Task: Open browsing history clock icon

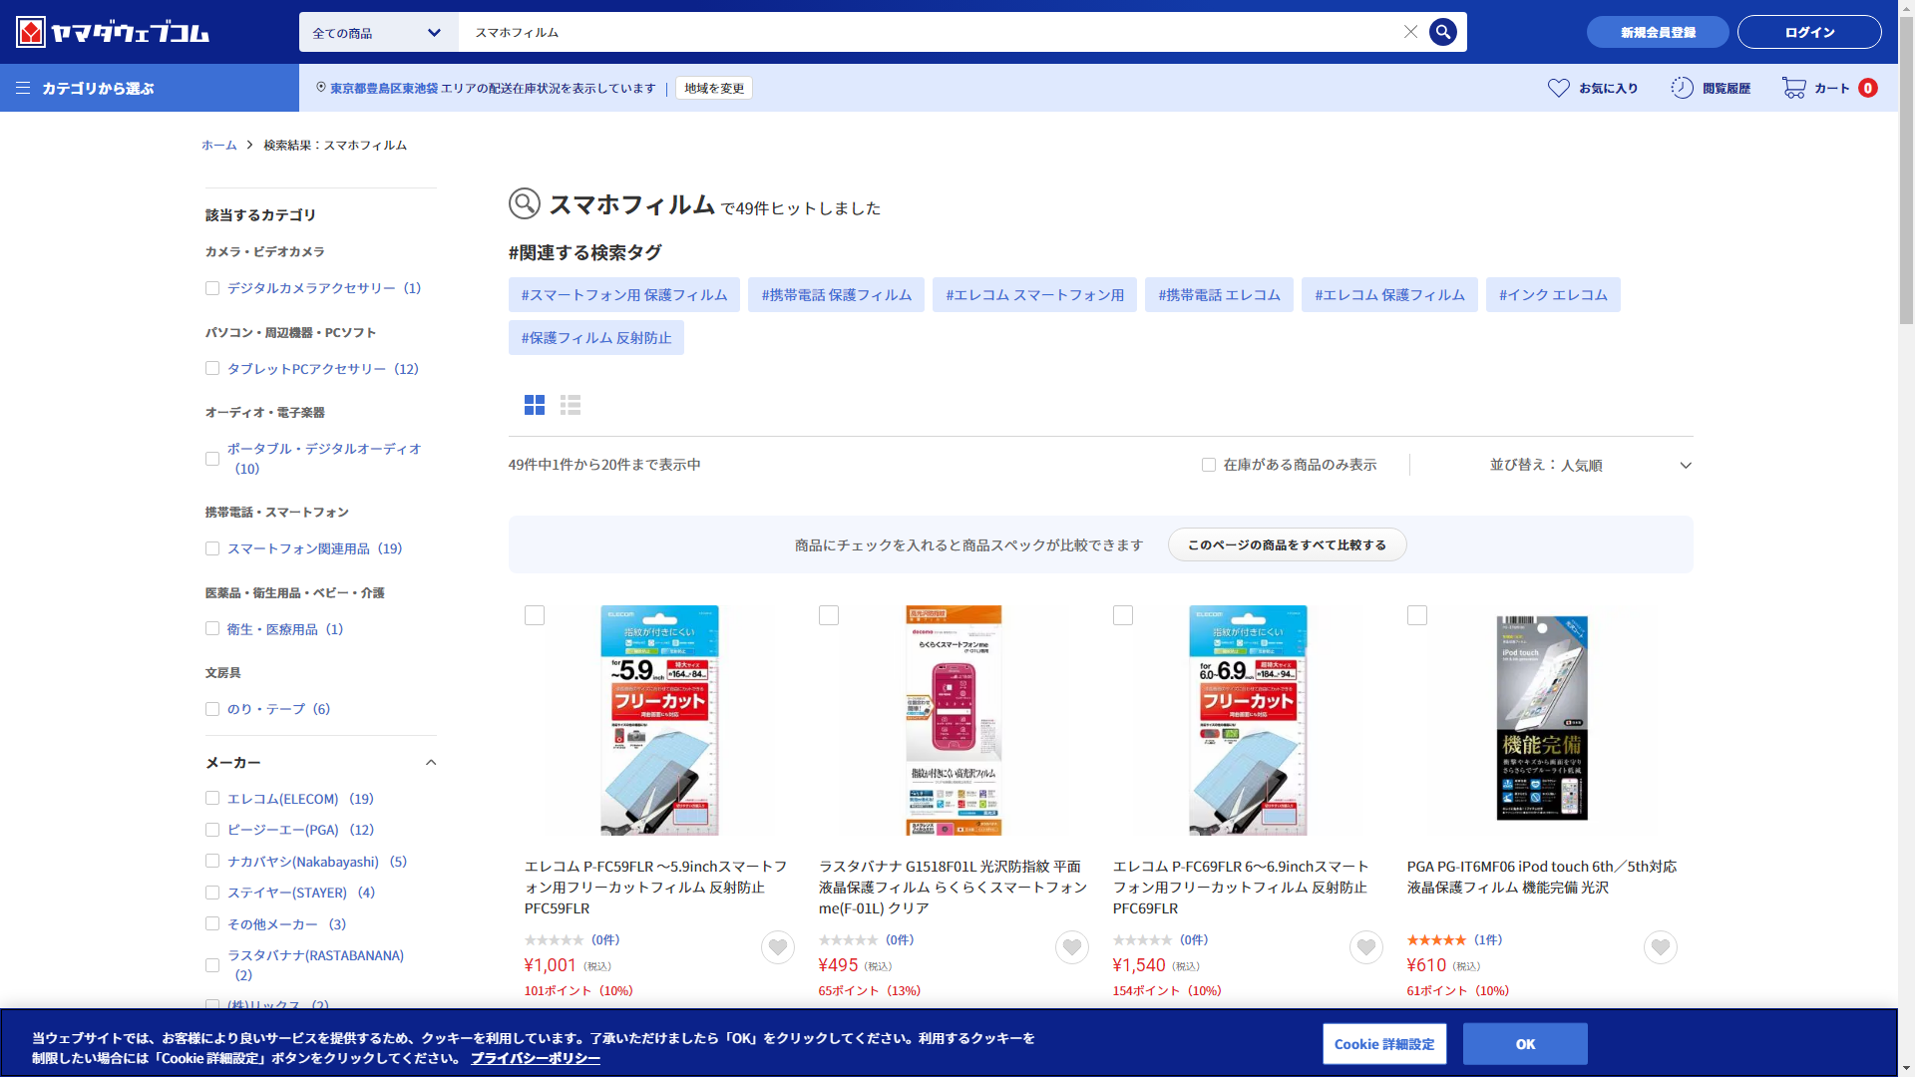Action: pyautogui.click(x=1683, y=88)
